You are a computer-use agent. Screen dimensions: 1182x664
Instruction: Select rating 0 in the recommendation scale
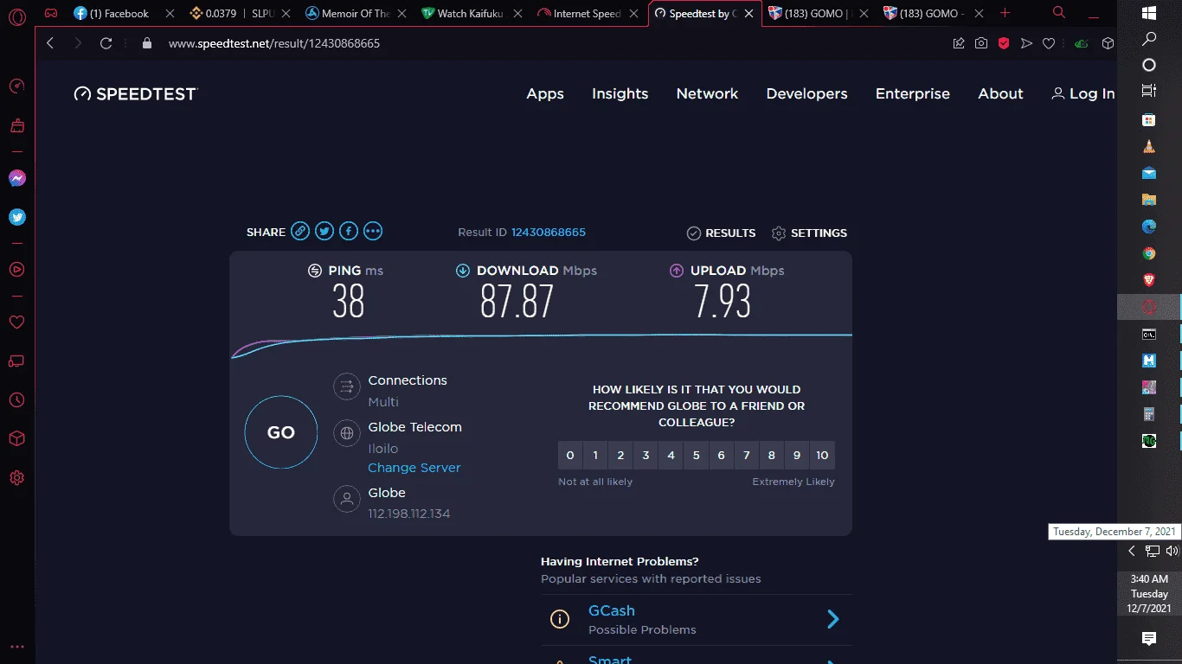570,455
